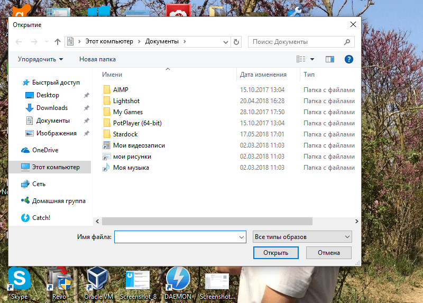Select the Lightshot folder icon
Viewport: 423px width, 303px height.
(107, 100)
